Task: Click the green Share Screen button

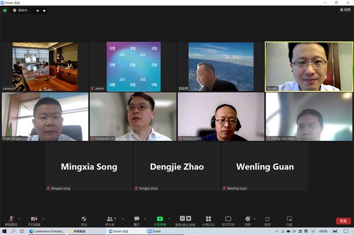Action: coord(160,219)
